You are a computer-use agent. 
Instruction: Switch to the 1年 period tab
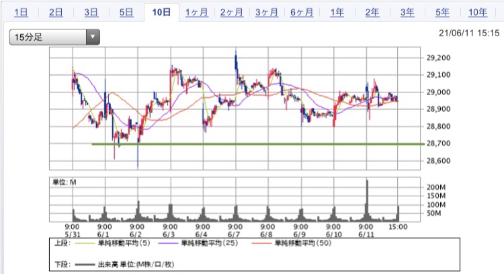(x=337, y=13)
